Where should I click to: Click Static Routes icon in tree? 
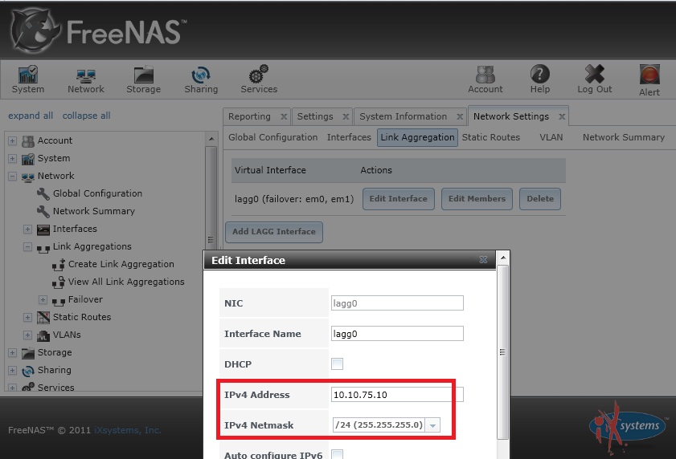(43, 317)
